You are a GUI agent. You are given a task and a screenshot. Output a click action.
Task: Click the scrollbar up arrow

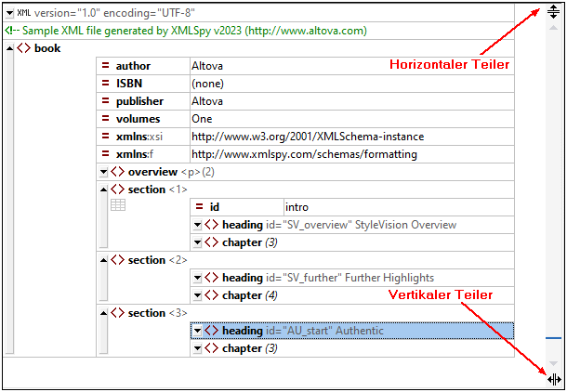click(553, 30)
